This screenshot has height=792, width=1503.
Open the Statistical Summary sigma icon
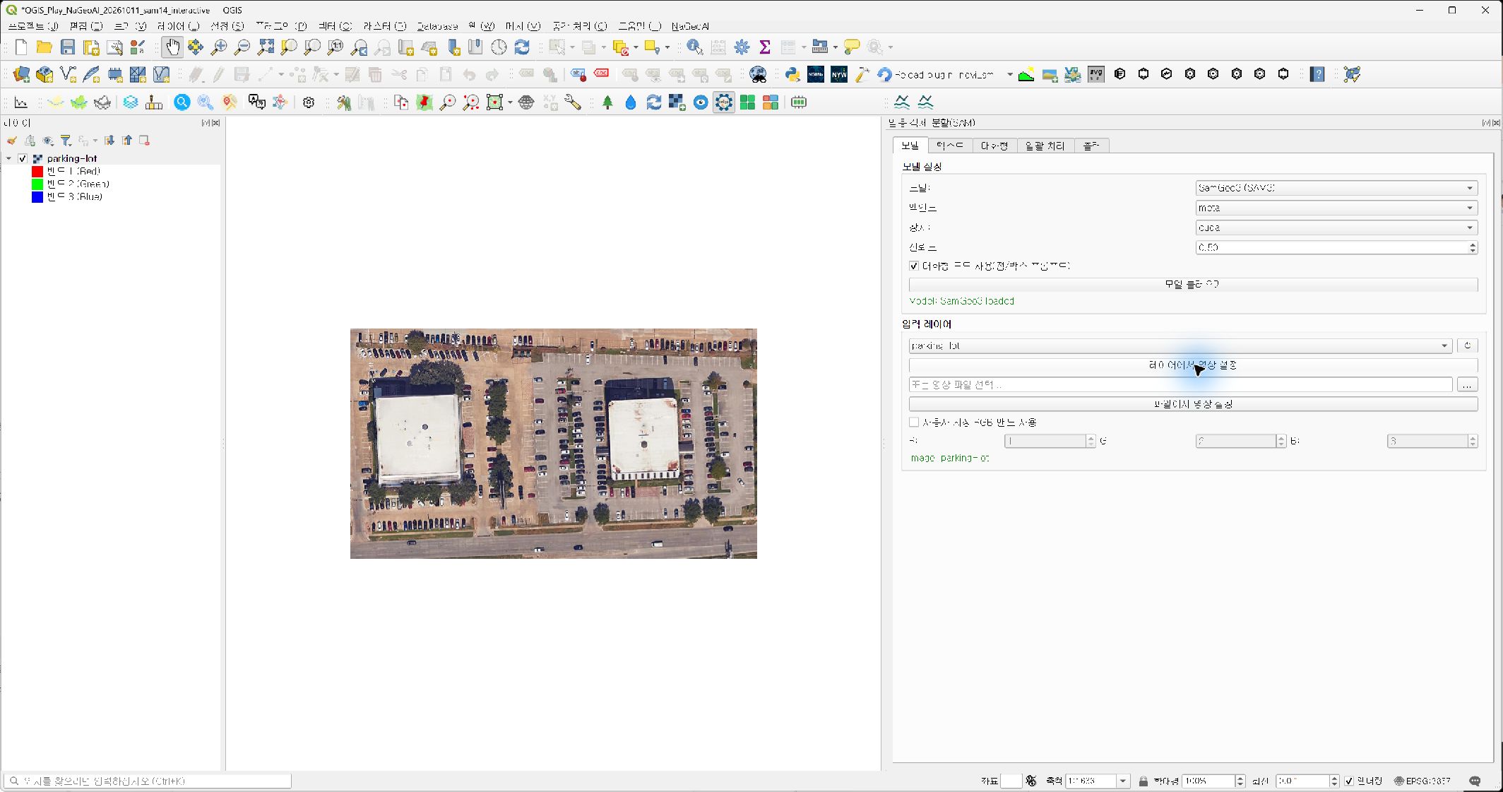click(765, 47)
